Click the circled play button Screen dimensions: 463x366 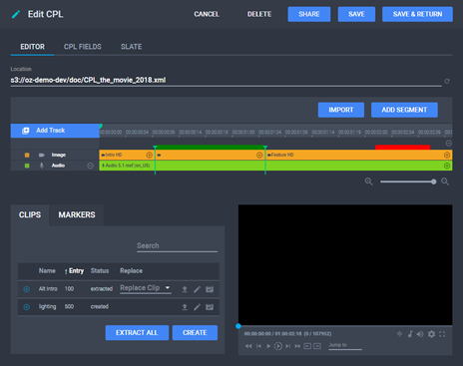[278, 346]
